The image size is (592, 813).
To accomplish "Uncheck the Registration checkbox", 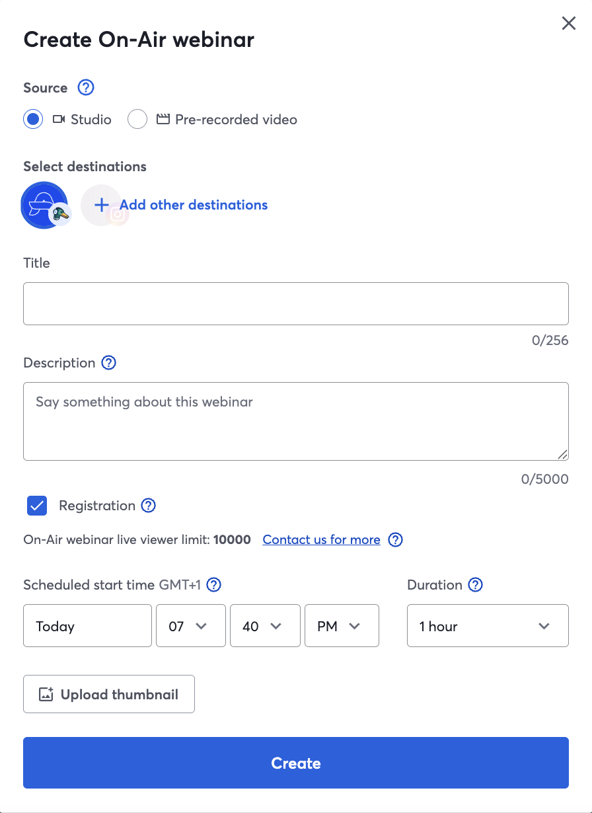I will click(37, 506).
